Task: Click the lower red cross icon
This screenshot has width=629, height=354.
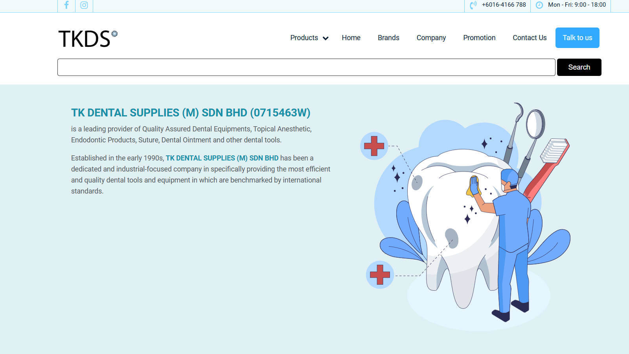Action: coord(380,275)
